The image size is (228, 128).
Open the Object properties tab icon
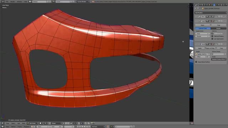[x=209, y=5]
